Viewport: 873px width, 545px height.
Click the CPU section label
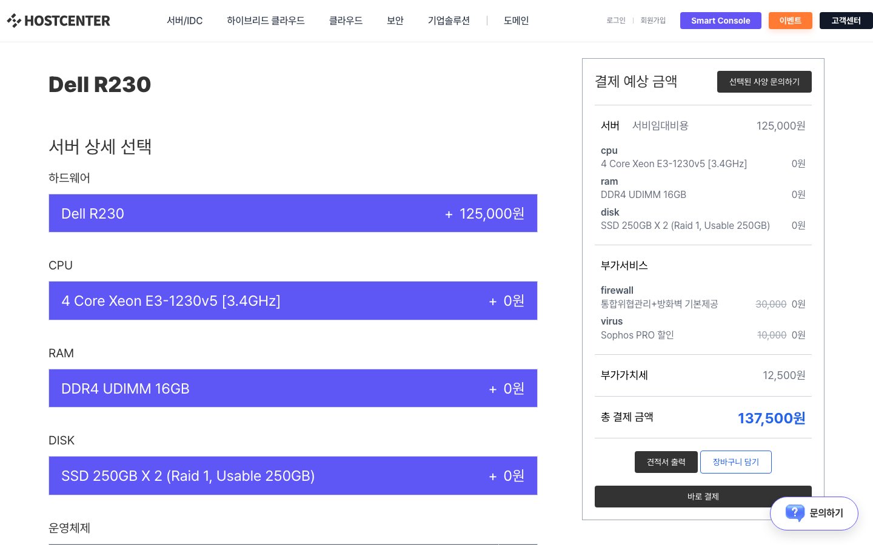click(61, 265)
